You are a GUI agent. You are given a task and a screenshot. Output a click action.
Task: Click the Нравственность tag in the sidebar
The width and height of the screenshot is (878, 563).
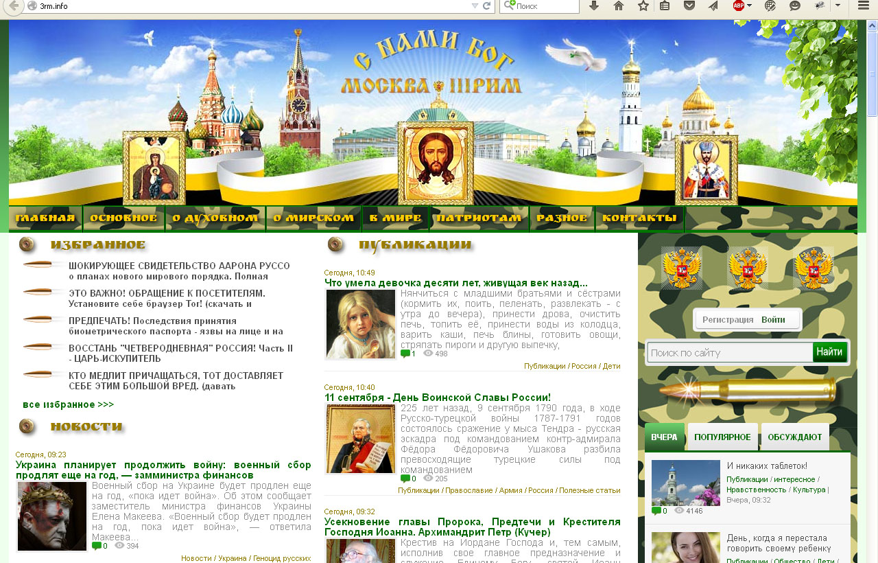pos(757,490)
